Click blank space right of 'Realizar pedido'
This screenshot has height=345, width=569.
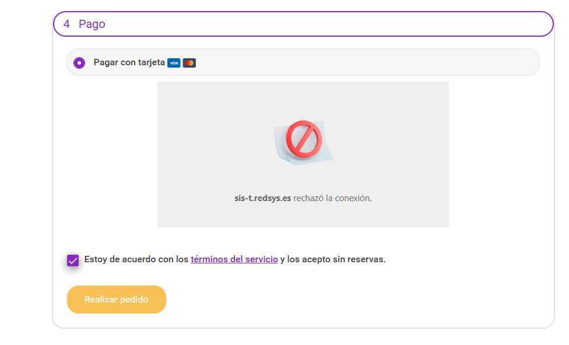350,300
